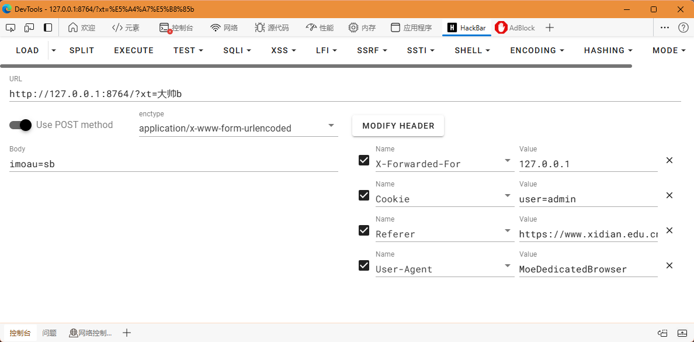The image size is (694, 342).
Task: Open DevTools customize ellipsis menu
Action: point(665,27)
